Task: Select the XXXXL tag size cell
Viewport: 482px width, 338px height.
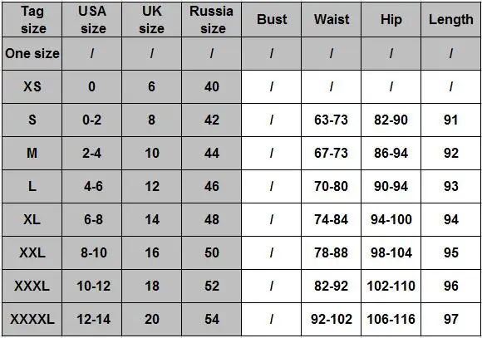Action: (32, 319)
